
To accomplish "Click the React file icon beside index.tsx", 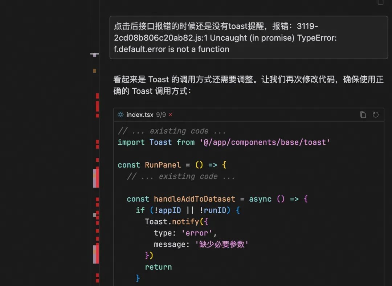I will point(121,114).
